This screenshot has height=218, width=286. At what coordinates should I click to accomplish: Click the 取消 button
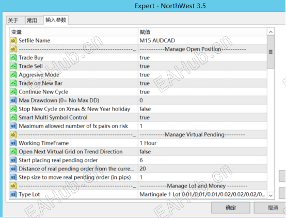(271, 208)
